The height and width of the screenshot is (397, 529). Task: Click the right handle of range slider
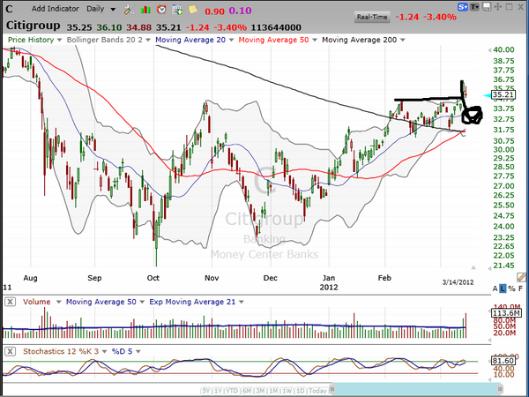500,388
